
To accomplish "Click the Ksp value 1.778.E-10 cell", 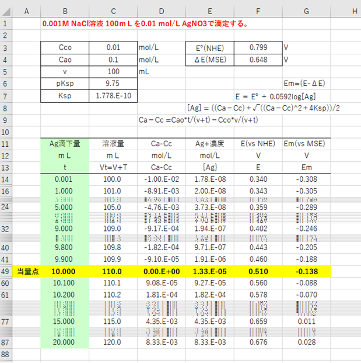I will click(113, 96).
